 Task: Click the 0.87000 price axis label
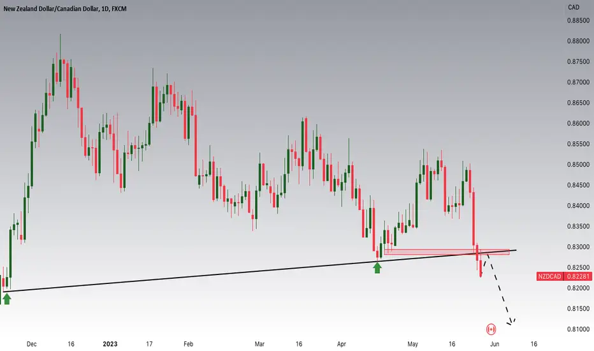(578, 82)
